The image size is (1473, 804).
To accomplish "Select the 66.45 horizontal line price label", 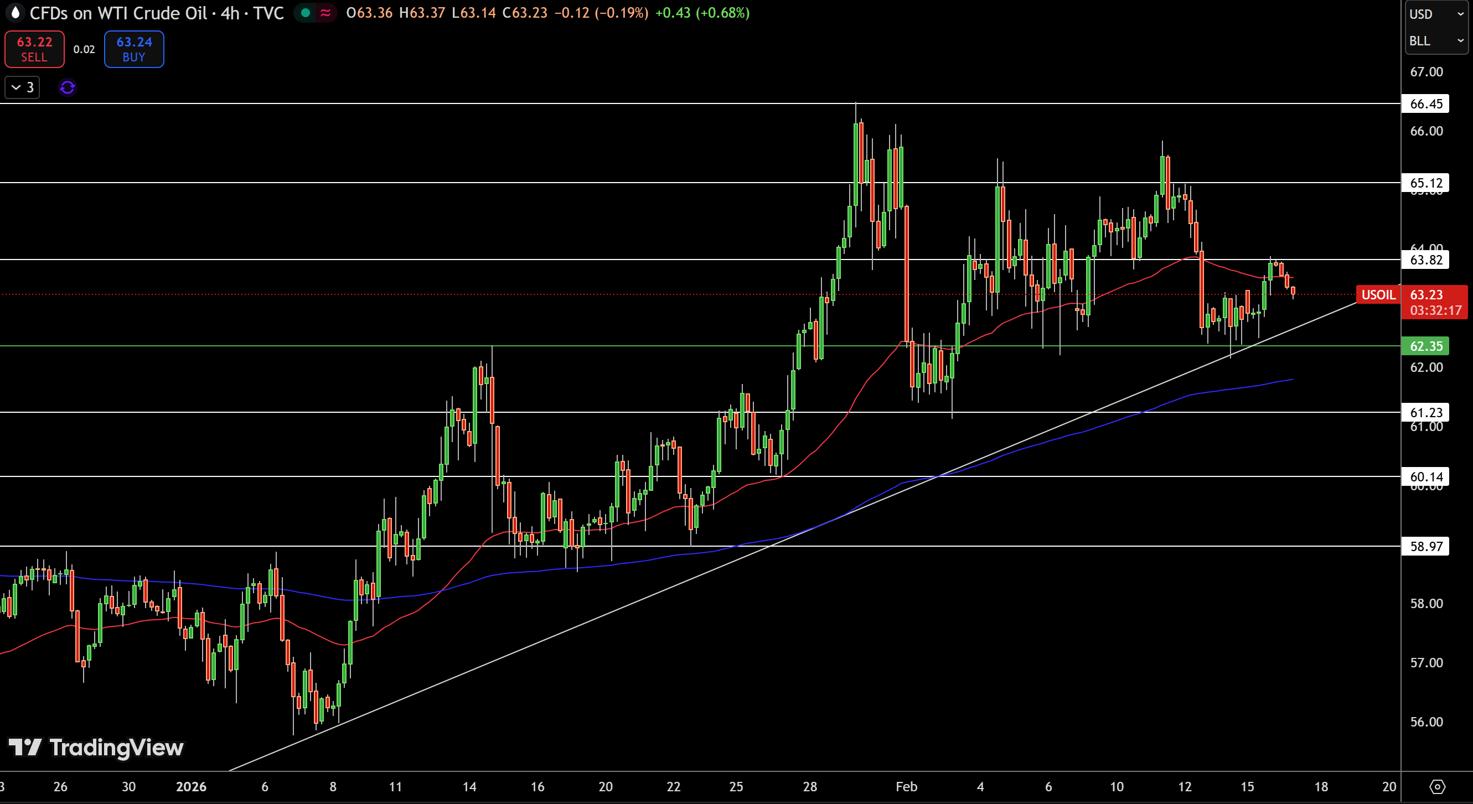I will tap(1425, 103).
